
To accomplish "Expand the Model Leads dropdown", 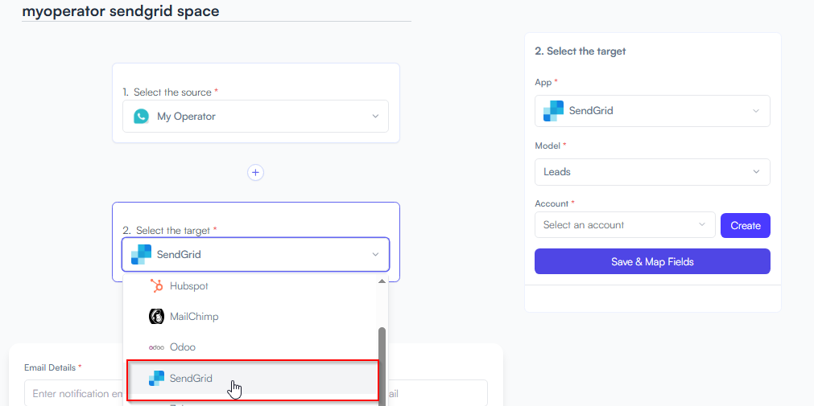I will (652, 171).
